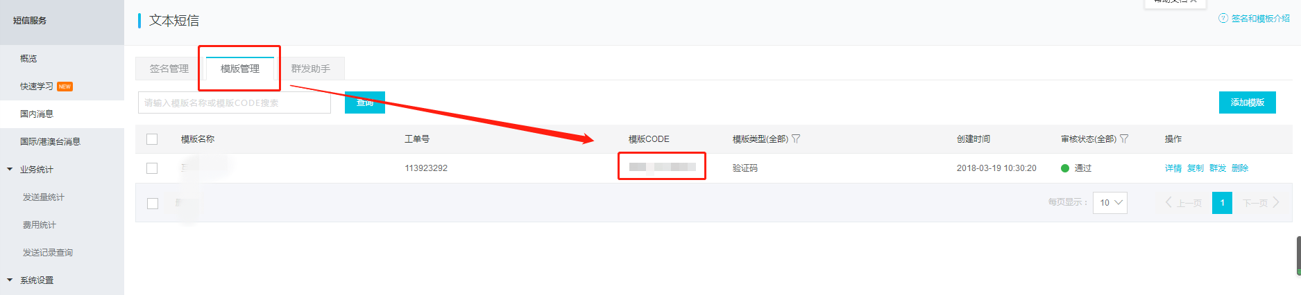The width and height of the screenshot is (1301, 295).
Task: Click the 添加模版 button
Action: 1248,102
